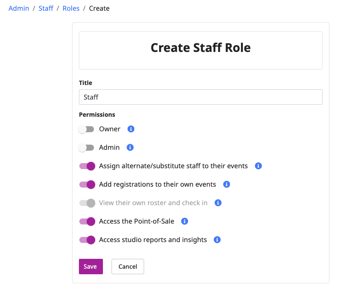Screen dimensions: 350x294
Task: Turn off add registrations toggle
Action: [x=87, y=185]
